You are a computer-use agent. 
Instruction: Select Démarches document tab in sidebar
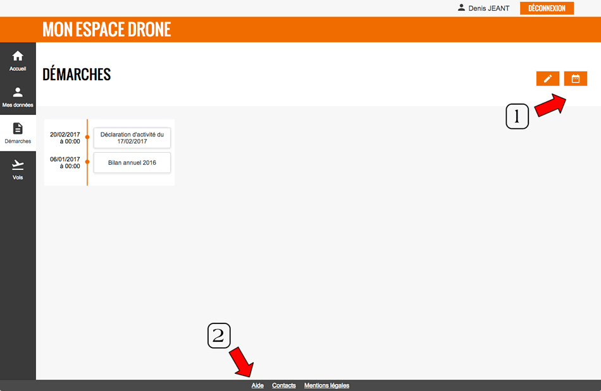click(18, 133)
